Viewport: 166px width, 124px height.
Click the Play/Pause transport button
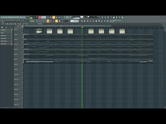34,17
